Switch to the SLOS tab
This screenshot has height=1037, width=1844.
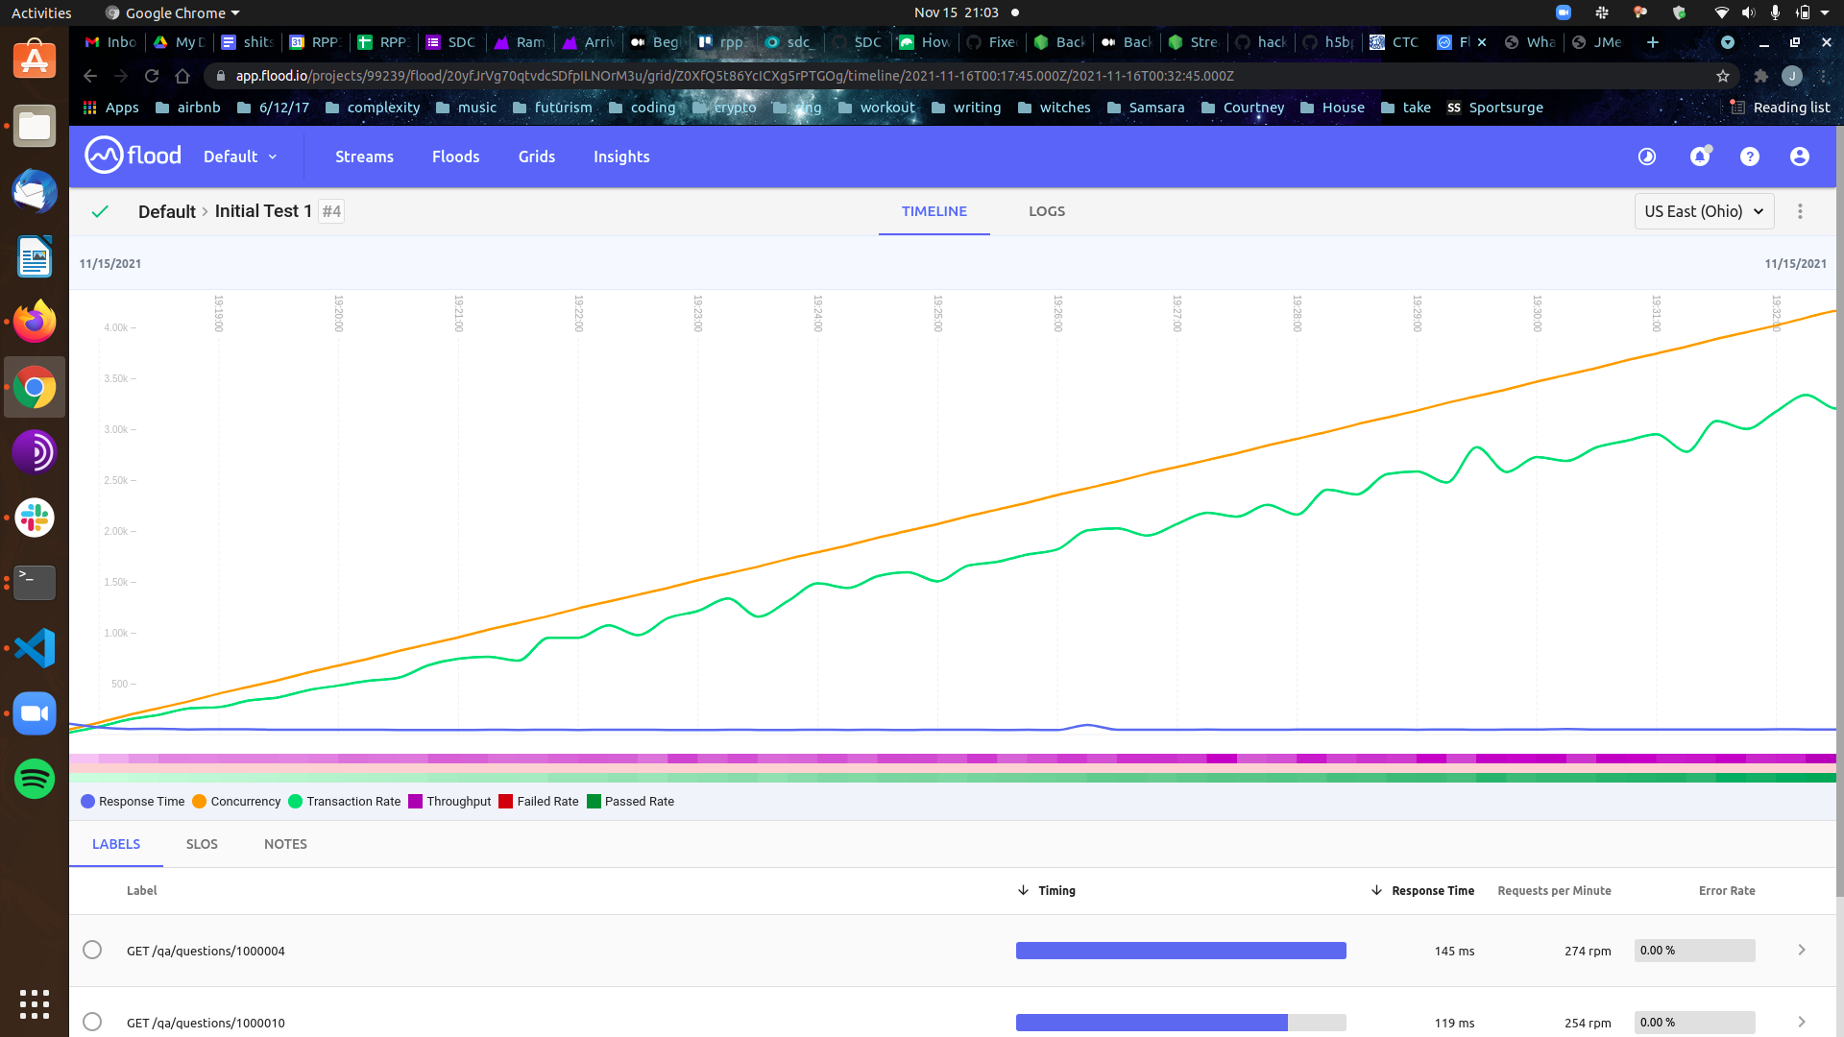(x=202, y=844)
